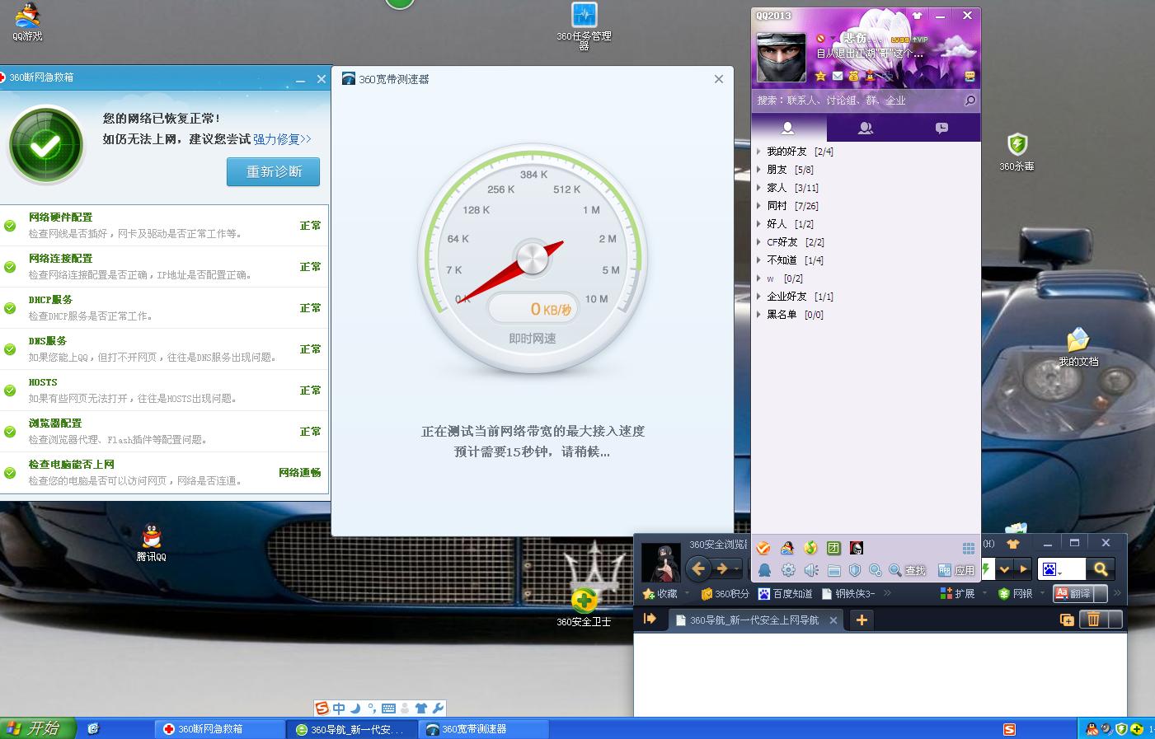This screenshot has width=1155, height=739.
Task: Open 网银 menu in 360 browser
Action: coord(1015,593)
